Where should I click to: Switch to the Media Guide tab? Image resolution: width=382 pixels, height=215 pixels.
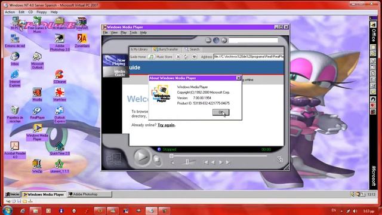pyautogui.click(x=115, y=72)
